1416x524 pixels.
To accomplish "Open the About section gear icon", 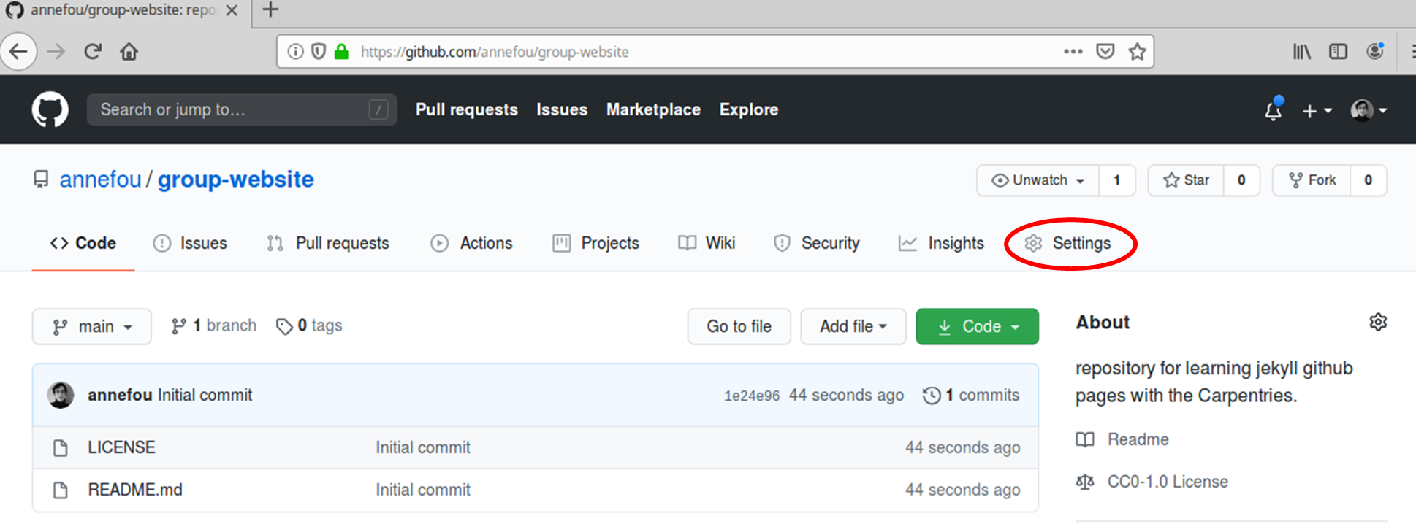I will (1378, 322).
